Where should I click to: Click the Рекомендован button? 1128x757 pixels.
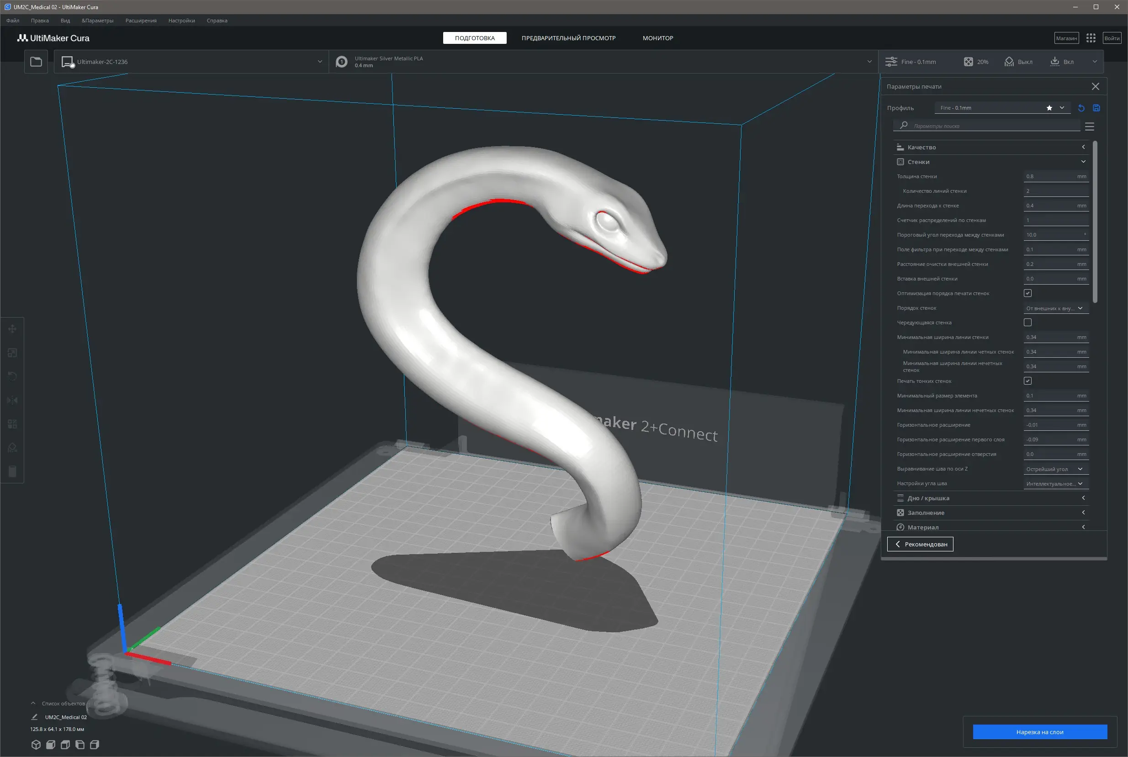pos(920,544)
